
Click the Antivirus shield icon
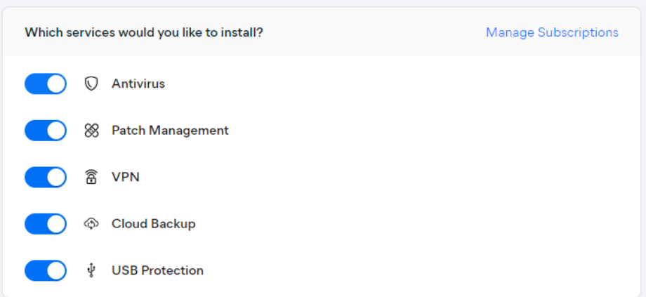[91, 84]
